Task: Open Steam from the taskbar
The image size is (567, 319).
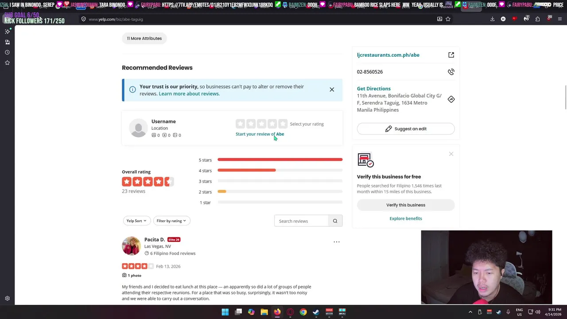Action: click(x=316, y=312)
